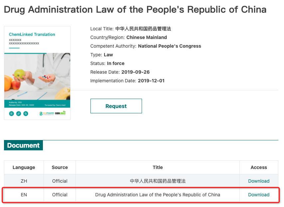The image size is (284, 207).
Task: Select the Chinese document title in table
Action: pyautogui.click(x=158, y=181)
